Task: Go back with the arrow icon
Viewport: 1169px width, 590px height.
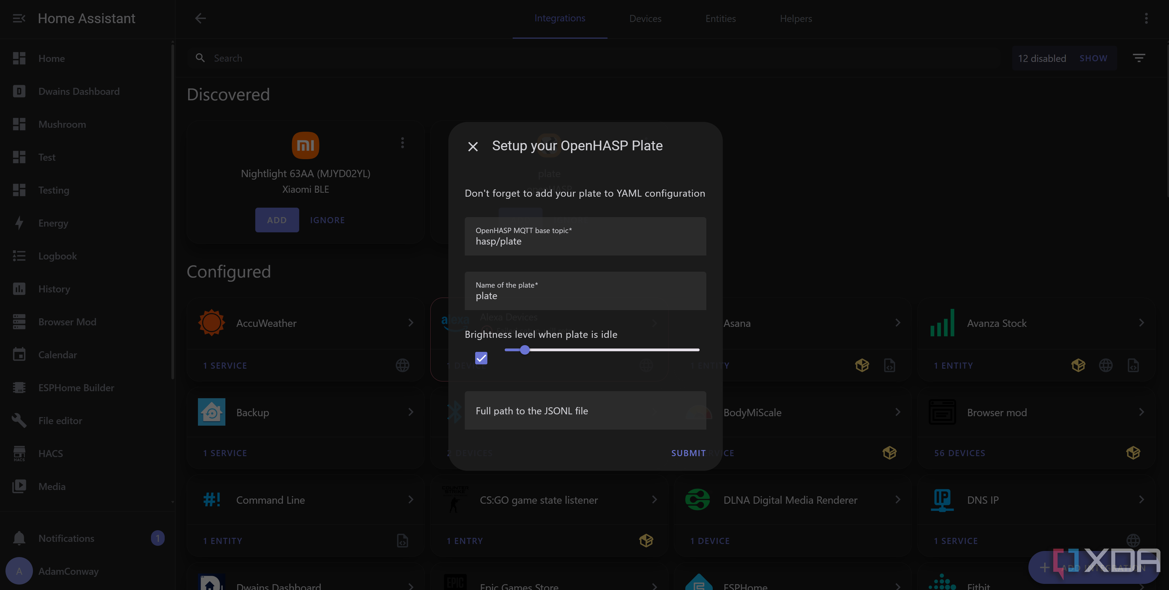Action: [200, 18]
